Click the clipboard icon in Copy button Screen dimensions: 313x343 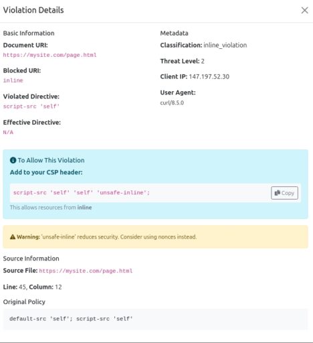278,193
